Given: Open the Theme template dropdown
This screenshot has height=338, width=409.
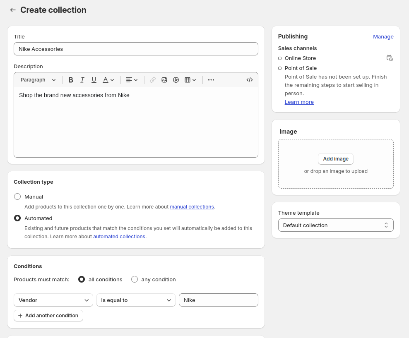Looking at the screenshot, I should pyautogui.click(x=336, y=225).
